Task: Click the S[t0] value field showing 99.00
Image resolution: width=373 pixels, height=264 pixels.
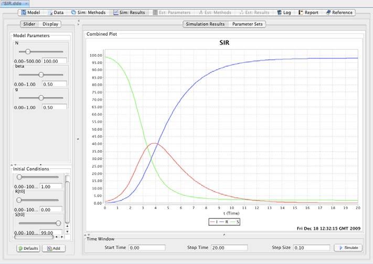Action: (x=51, y=233)
